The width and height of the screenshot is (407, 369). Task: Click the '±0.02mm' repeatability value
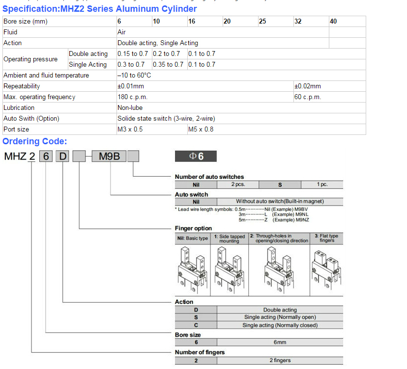(308, 86)
